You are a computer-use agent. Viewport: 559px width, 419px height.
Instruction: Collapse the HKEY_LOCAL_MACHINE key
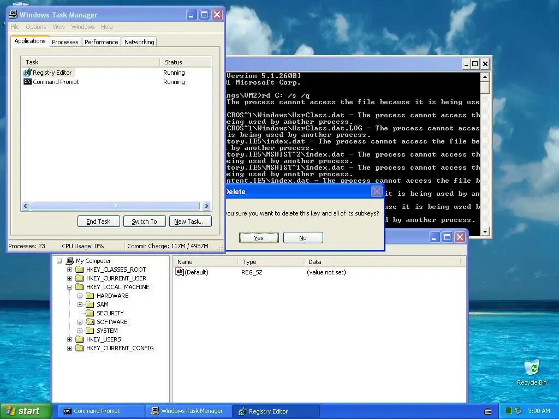69,287
